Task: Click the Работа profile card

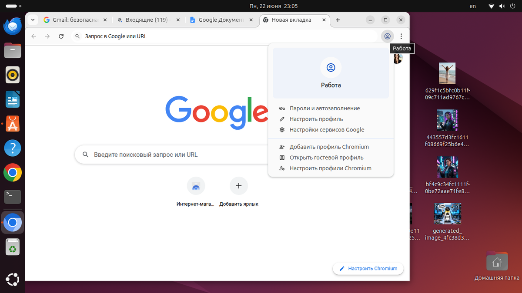Action: [x=331, y=73]
